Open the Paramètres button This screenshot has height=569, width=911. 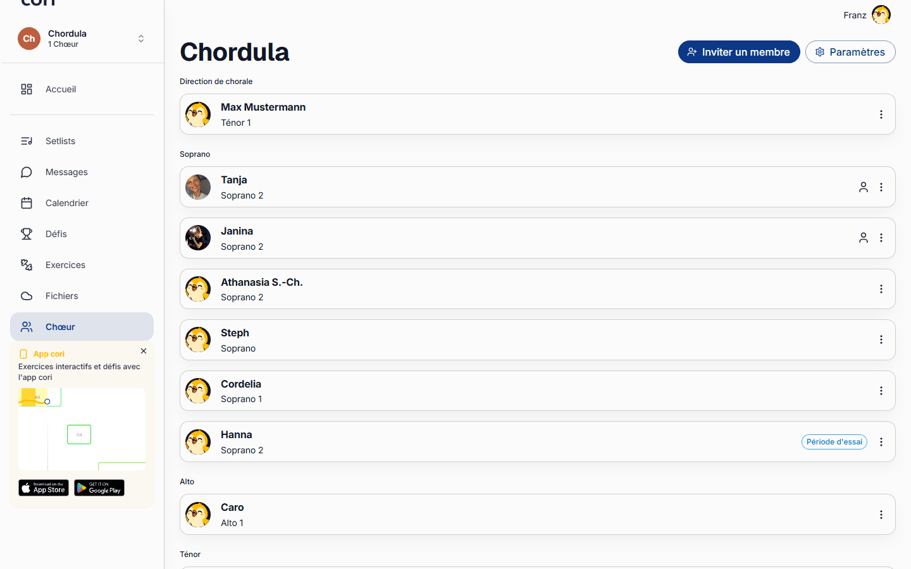click(x=850, y=52)
